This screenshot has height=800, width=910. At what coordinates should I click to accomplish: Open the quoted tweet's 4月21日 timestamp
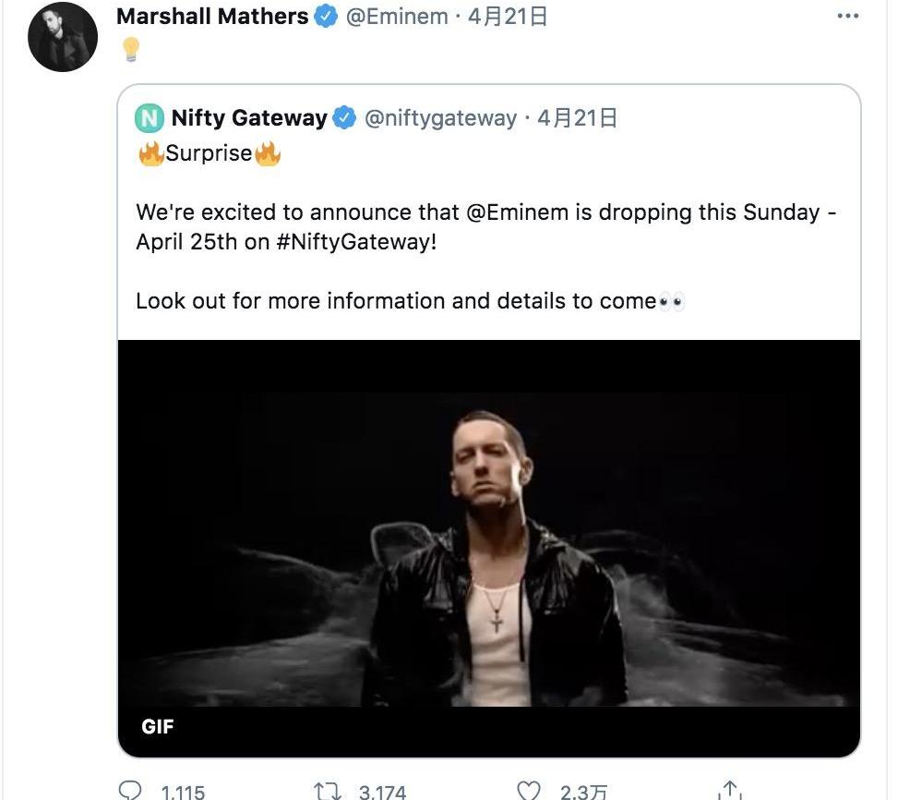tap(577, 118)
